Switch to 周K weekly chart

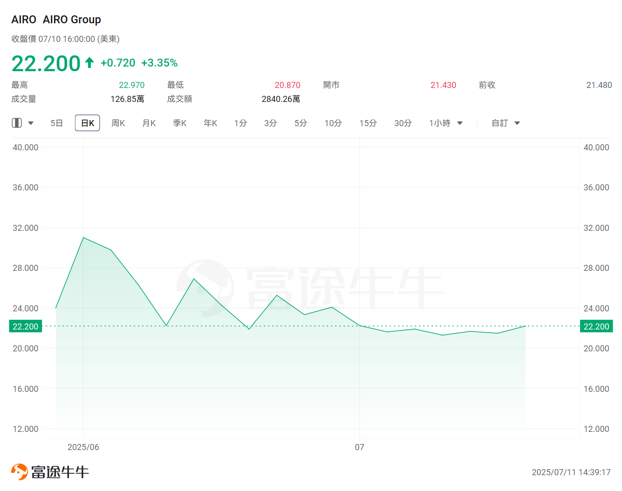pyautogui.click(x=118, y=123)
